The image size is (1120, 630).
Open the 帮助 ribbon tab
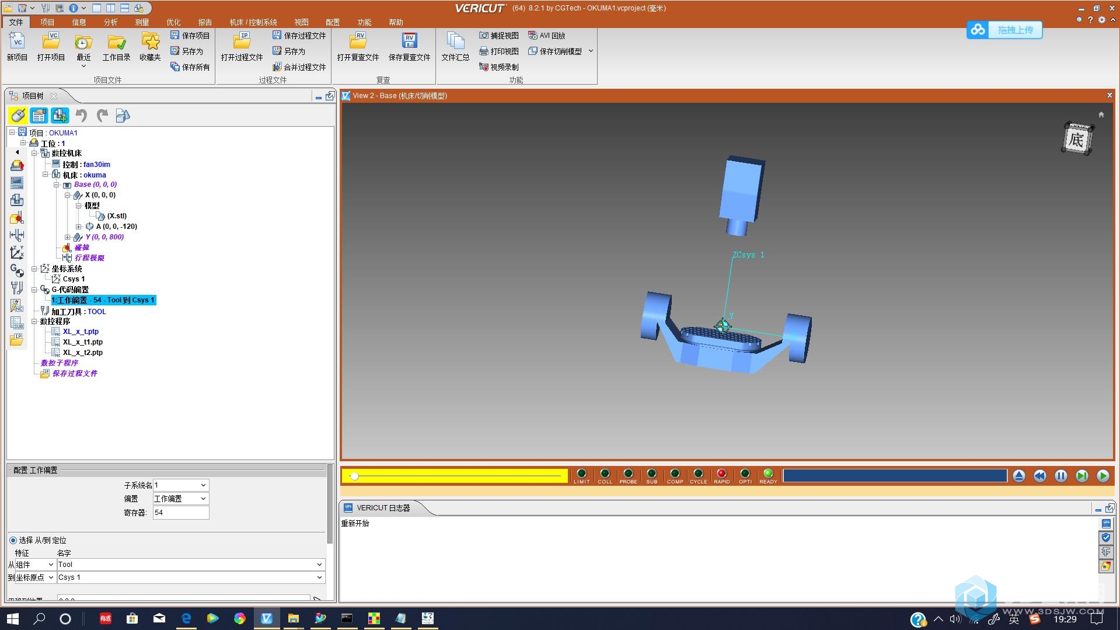(x=396, y=22)
